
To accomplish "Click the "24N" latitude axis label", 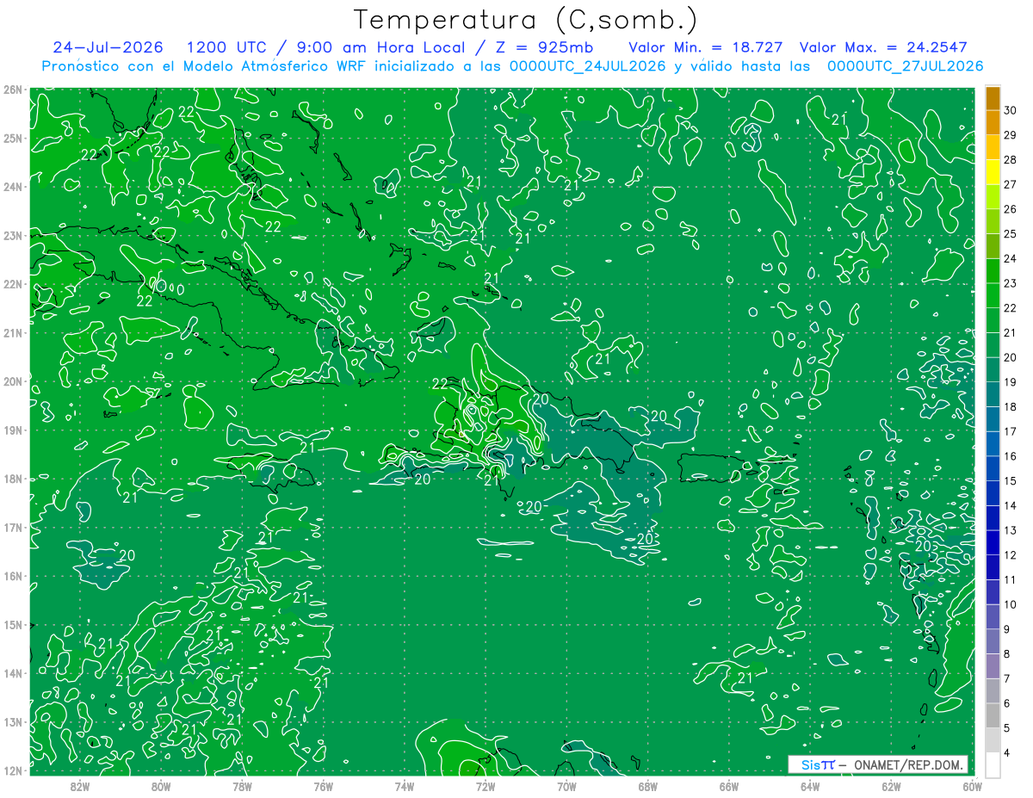I will (13, 187).
